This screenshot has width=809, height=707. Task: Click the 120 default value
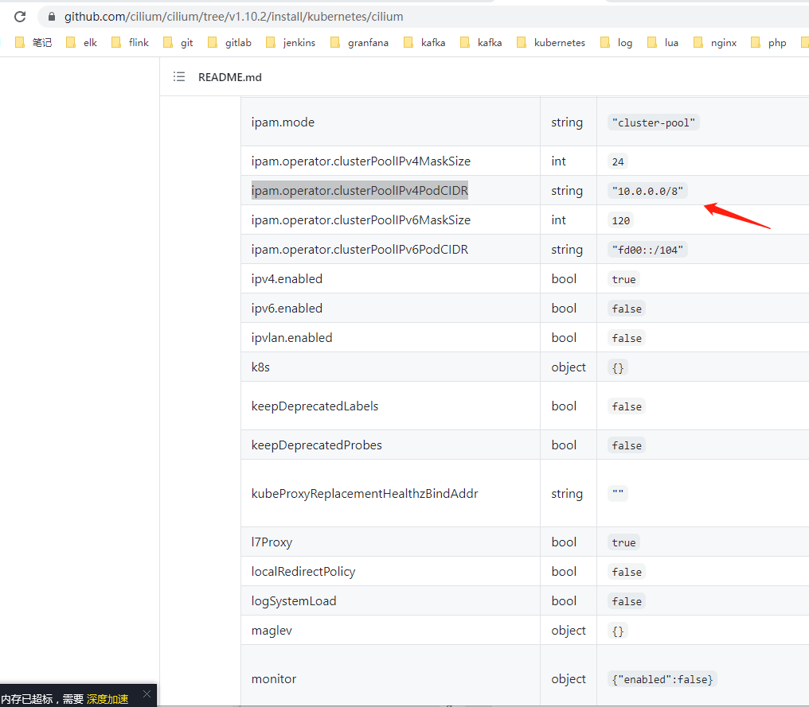click(620, 220)
